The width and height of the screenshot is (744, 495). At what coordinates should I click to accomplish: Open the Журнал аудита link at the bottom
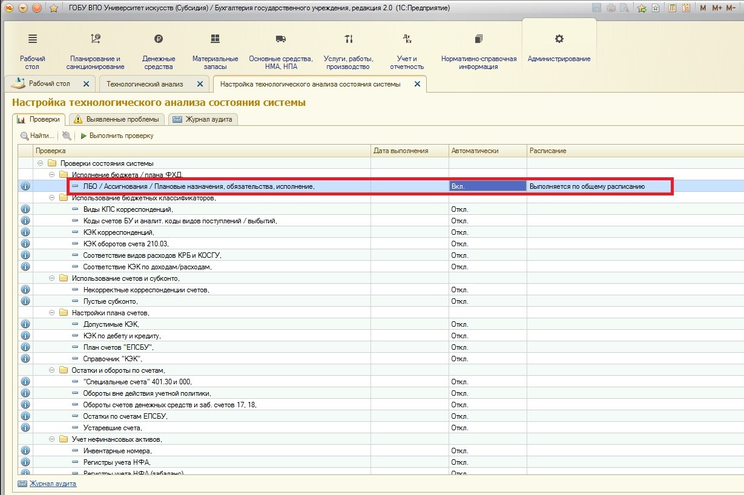click(53, 484)
